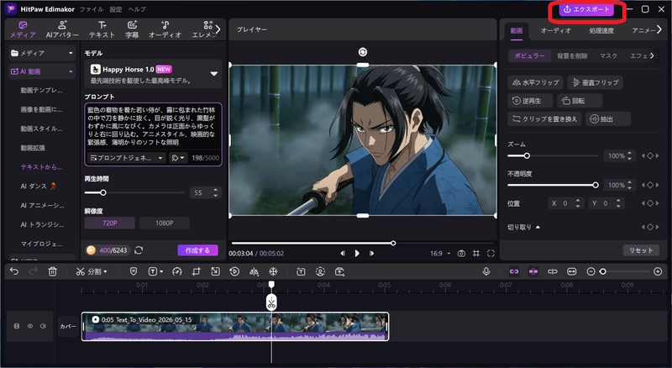Toggle the purple auto ripple icon
Screen dimensions: 672x368
tap(533, 271)
